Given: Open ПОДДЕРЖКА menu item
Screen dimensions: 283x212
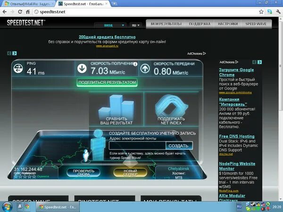Looking at the screenshot, I should click(200, 24).
